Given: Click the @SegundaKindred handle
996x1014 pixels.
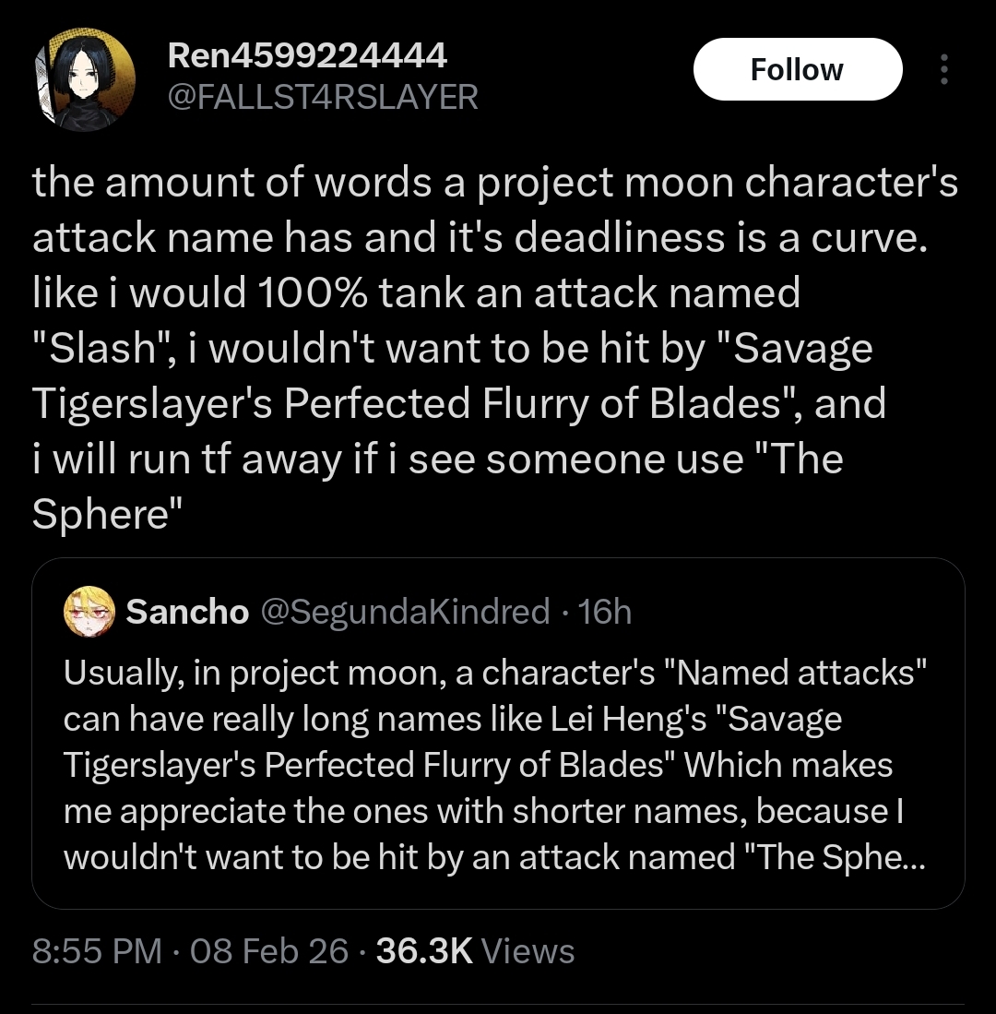Looking at the screenshot, I should [405, 612].
